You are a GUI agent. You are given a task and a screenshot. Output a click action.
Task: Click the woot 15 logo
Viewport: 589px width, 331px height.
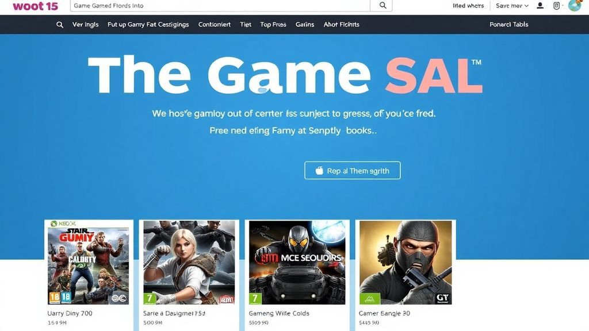(35, 6)
